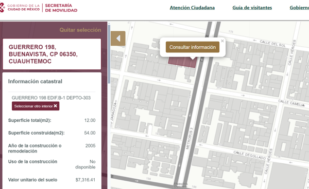309x189 pixels.
Task: Click the highlighted red parcel on map
Action: (x=182, y=62)
